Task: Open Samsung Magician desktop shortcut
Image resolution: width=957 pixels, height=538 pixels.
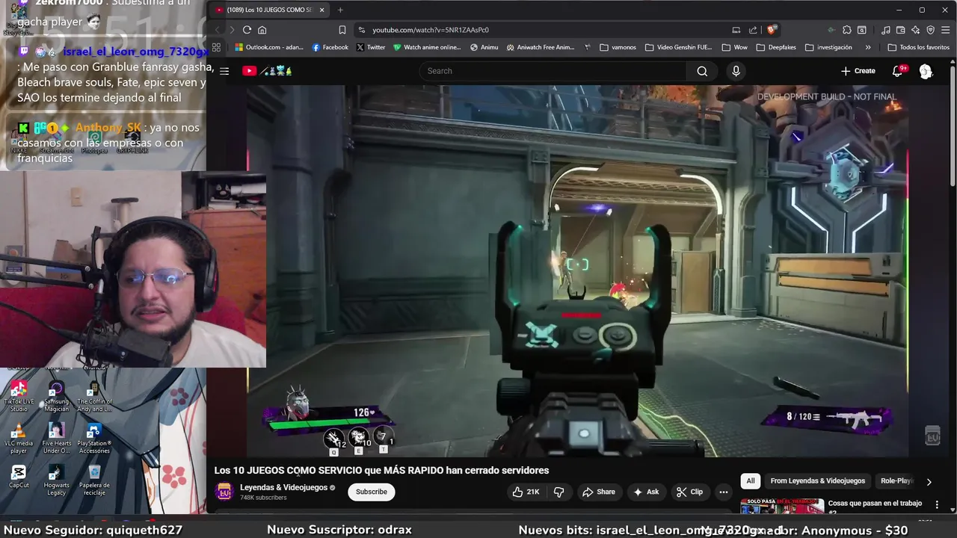Action: point(56,397)
